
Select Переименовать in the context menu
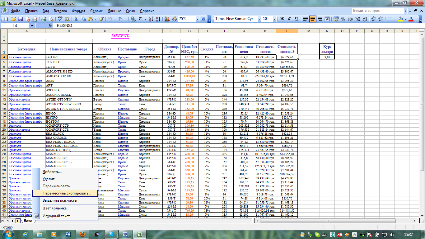click(56, 186)
